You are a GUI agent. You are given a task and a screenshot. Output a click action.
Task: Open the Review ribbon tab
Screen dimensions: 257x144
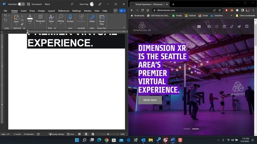[88, 11]
